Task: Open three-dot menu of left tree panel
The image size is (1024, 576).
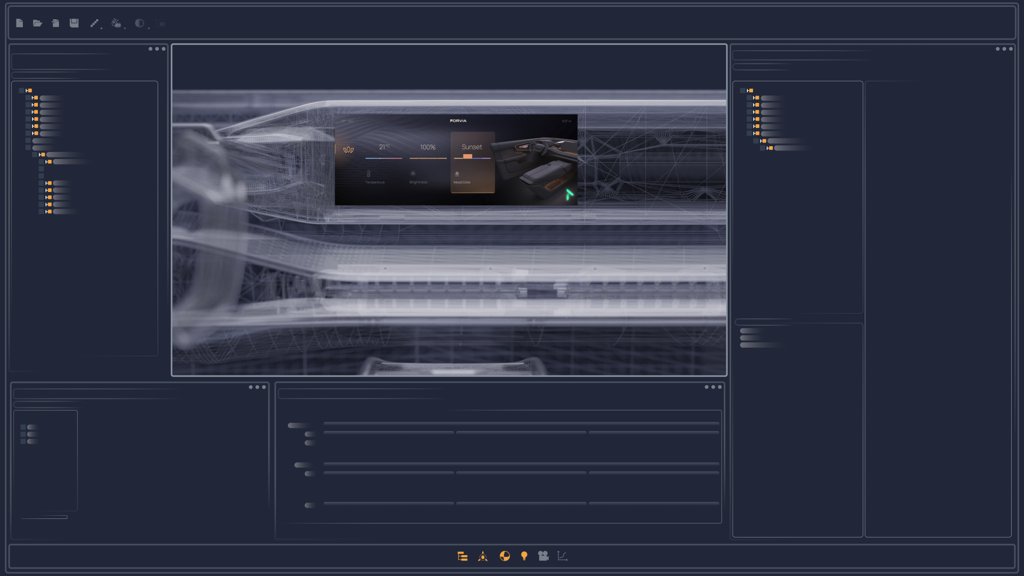Action: [157, 49]
